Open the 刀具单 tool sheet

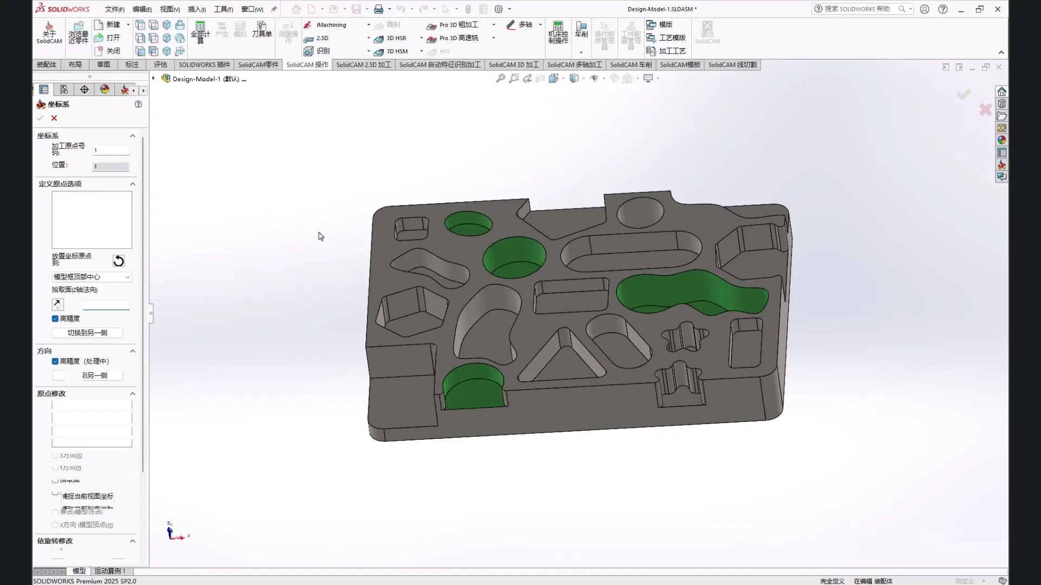tap(261, 29)
